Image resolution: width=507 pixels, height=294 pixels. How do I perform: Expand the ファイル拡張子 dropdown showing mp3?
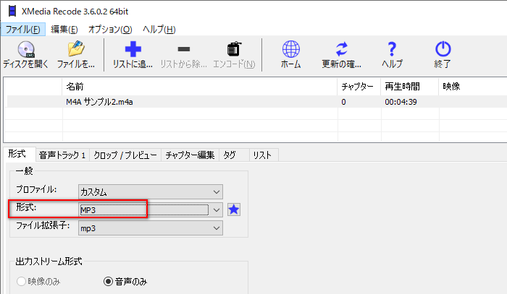tap(151, 228)
